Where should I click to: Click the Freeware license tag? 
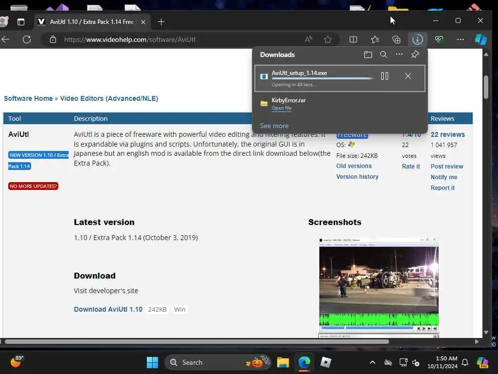[x=352, y=135]
